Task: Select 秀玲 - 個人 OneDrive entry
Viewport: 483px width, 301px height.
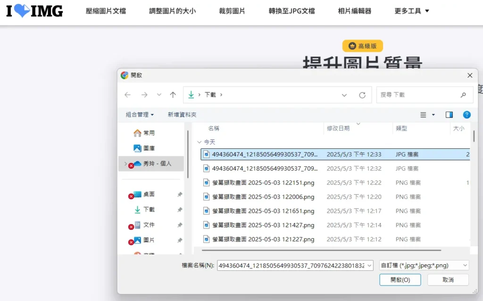Action: (x=151, y=163)
